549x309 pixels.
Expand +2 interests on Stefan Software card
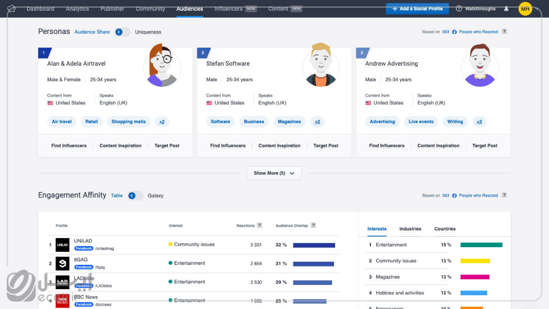pos(317,122)
